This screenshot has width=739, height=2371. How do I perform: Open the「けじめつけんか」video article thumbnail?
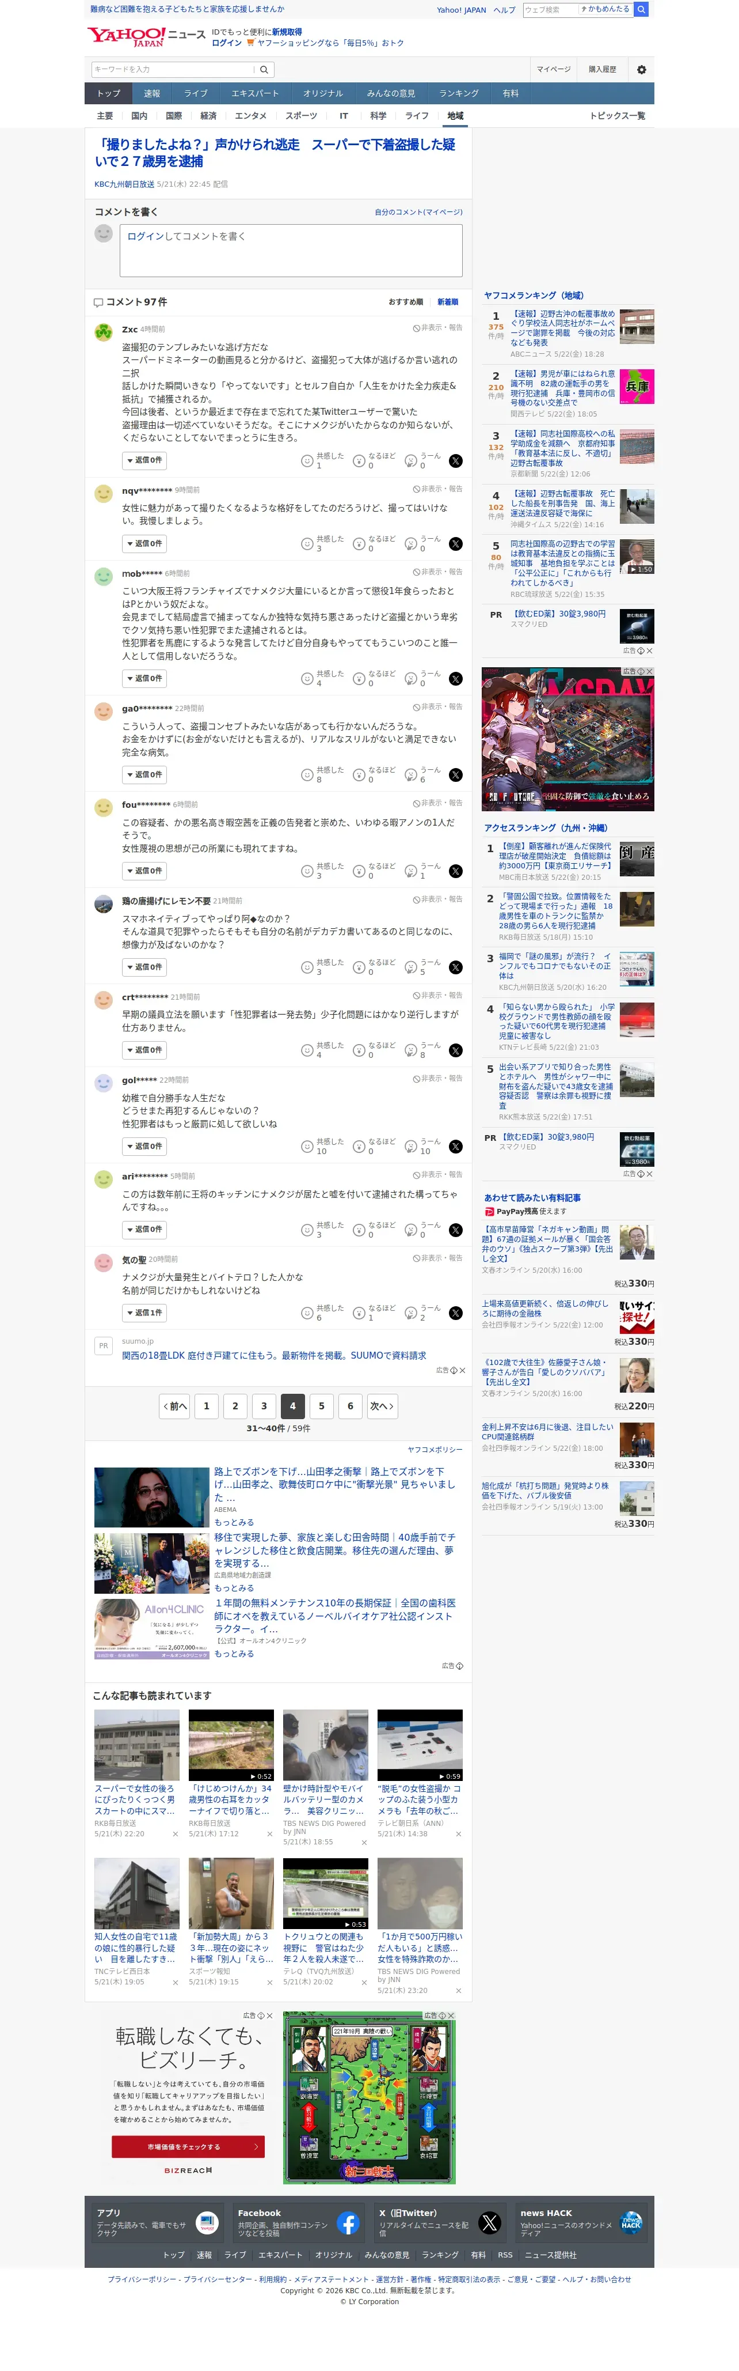tap(231, 1745)
